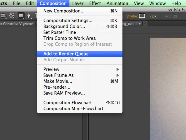This screenshot has height=140, width=186.
Task: Open the Layer menu
Action: pyautogui.click(x=78, y=3)
